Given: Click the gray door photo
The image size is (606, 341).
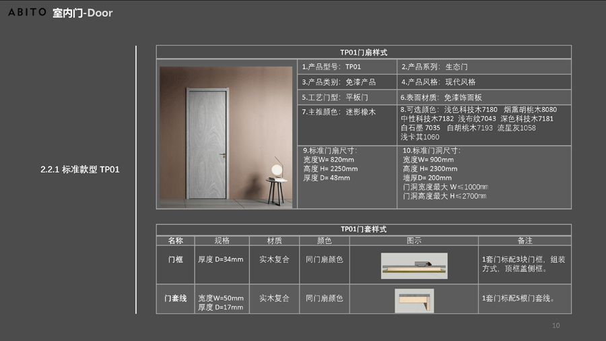Looking at the screenshot, I should click(207, 144).
